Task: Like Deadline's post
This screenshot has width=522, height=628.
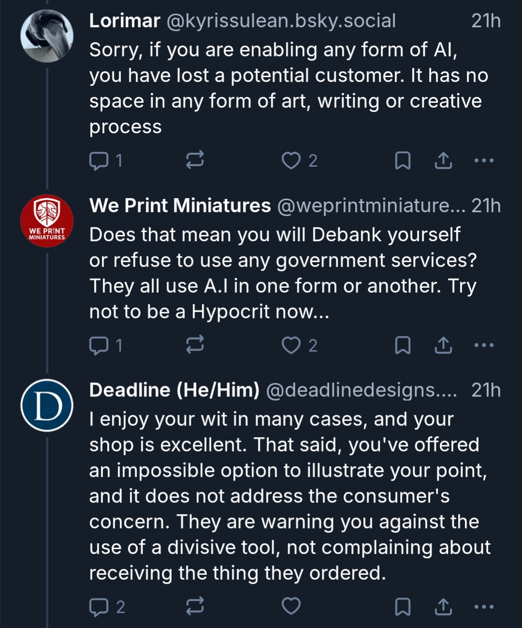Action: (x=291, y=607)
